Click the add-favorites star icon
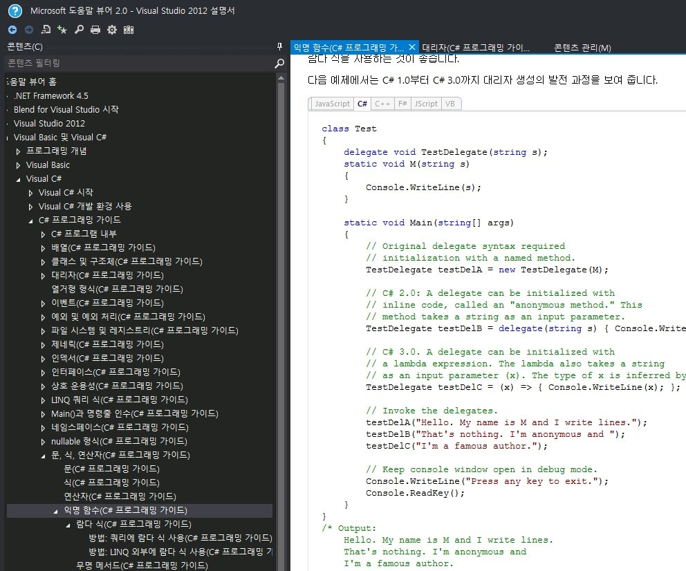 pyautogui.click(x=62, y=30)
